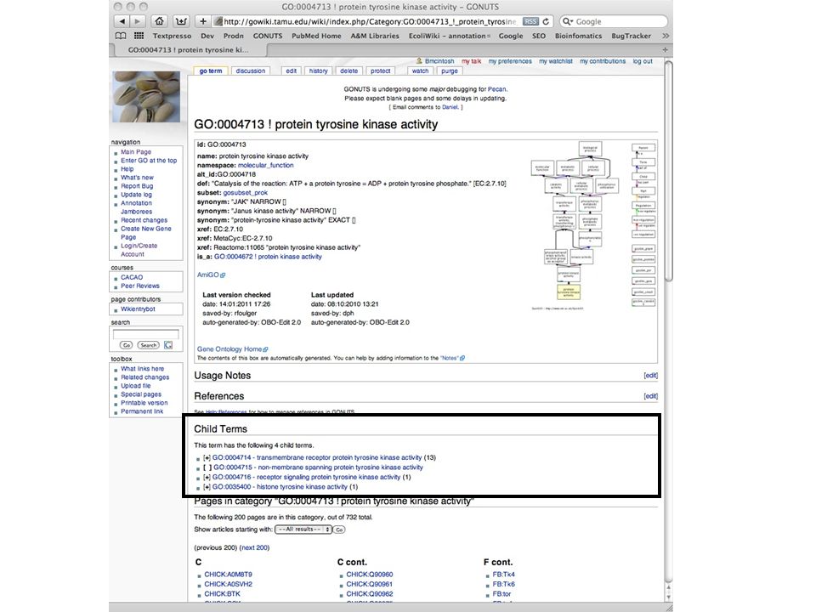Open the AmiGO external link
The image size is (816, 612).
(x=211, y=275)
